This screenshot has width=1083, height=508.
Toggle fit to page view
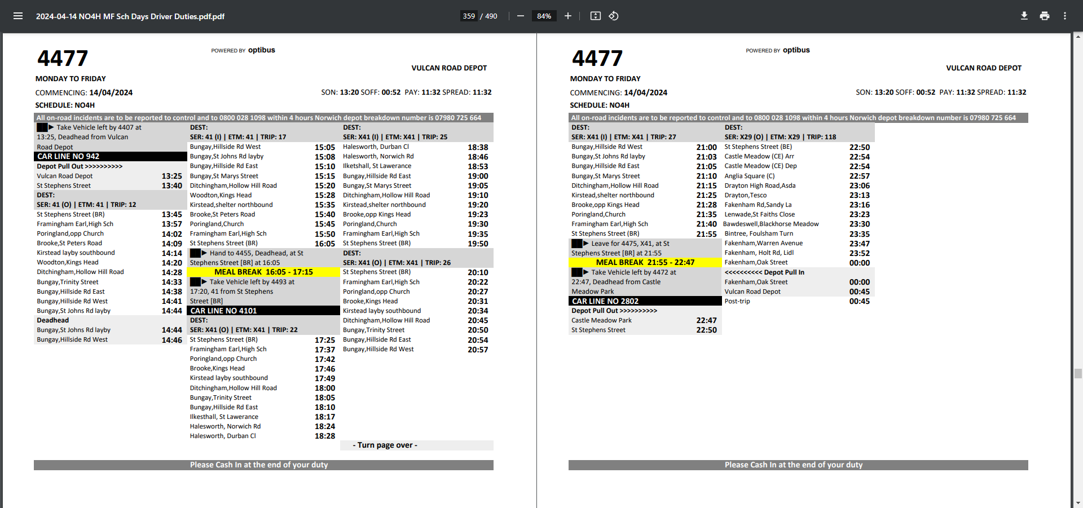coord(595,16)
